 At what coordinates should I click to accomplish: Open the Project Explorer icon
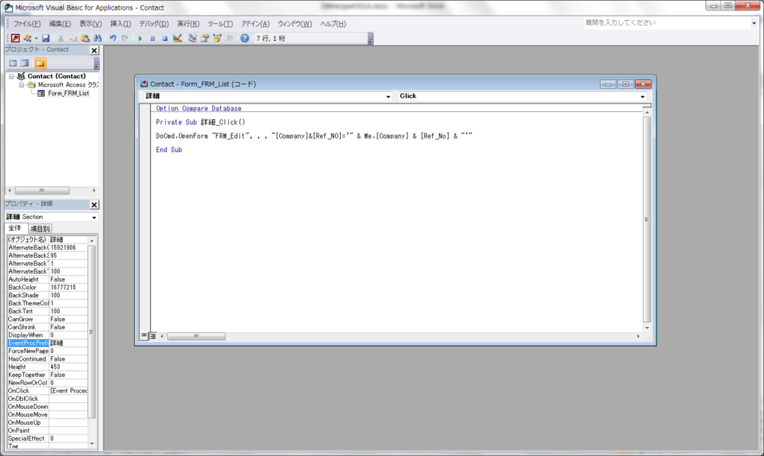coord(192,38)
